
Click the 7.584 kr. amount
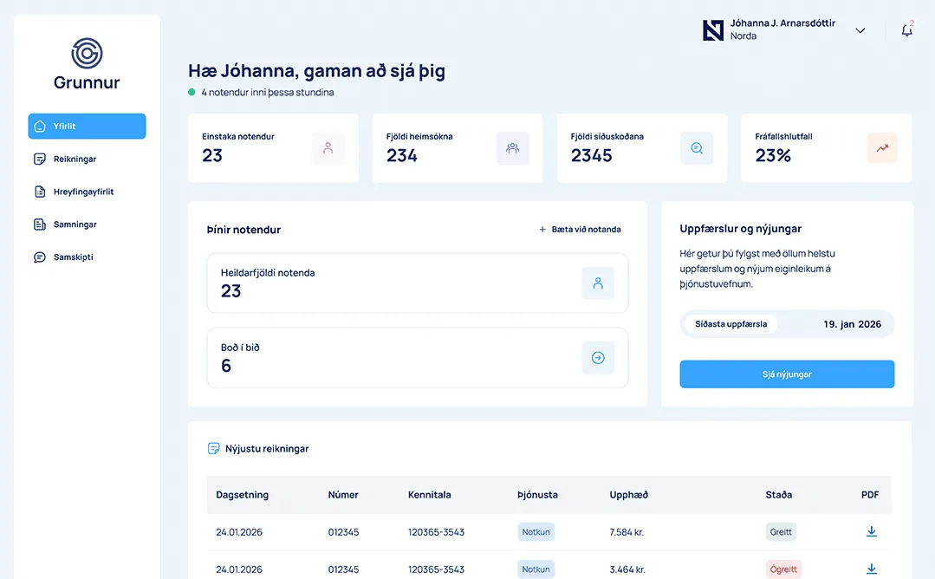(627, 532)
